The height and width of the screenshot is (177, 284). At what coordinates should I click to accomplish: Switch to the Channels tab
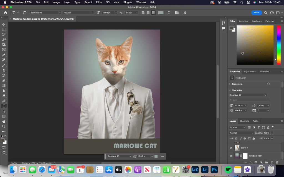click(x=244, y=121)
